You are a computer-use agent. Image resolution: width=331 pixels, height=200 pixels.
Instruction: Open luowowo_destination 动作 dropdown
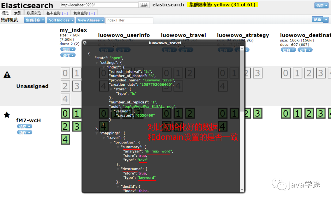305,50
